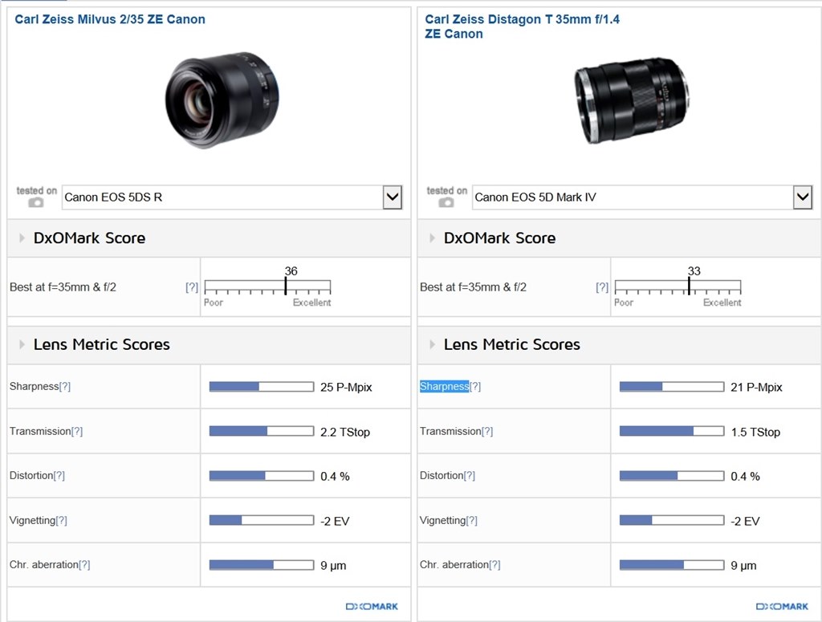Click camera icon under left 'tested on' label
The image size is (822, 622).
35,202
